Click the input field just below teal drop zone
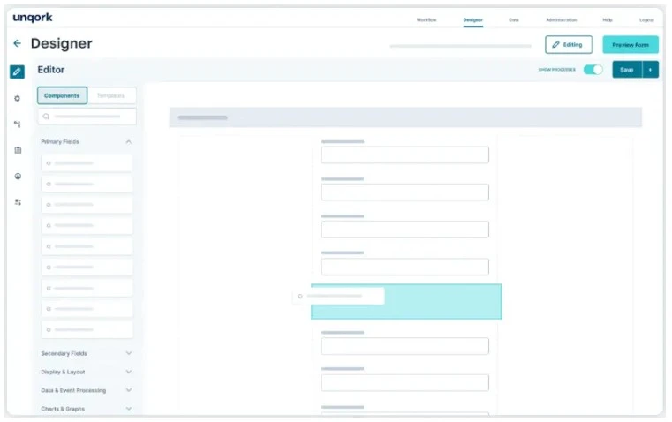Image resolution: width=672 pixels, height=422 pixels. [x=404, y=346]
